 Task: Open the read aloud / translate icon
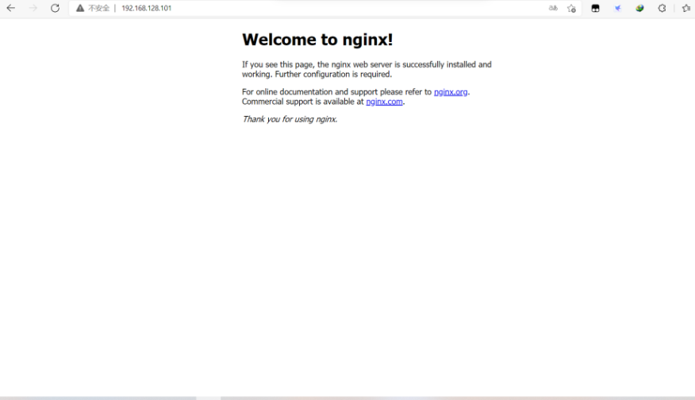pos(553,8)
